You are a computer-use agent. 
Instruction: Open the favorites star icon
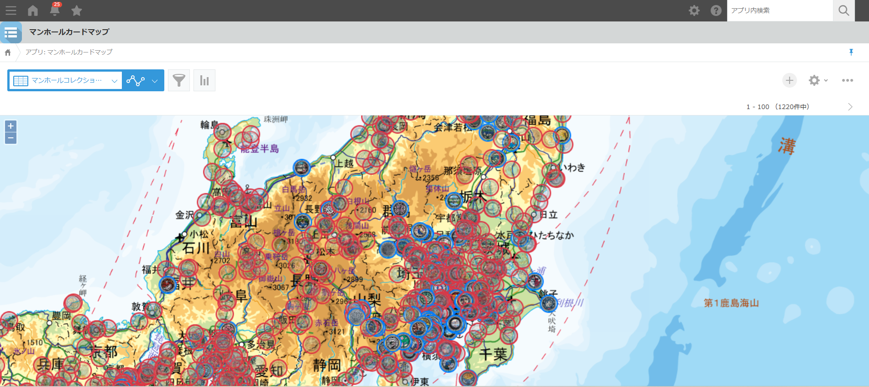(x=77, y=10)
